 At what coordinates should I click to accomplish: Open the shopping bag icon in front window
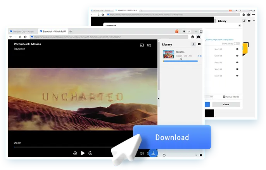(x=199, y=37)
